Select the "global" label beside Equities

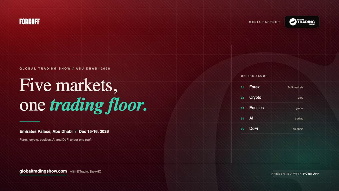[300, 108]
